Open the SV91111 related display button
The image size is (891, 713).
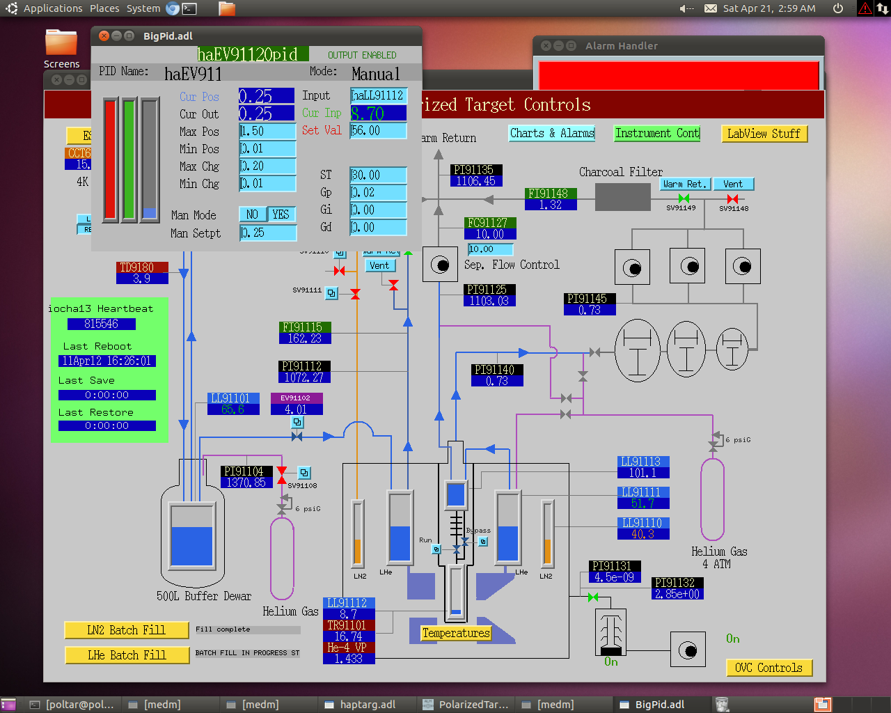tap(332, 293)
